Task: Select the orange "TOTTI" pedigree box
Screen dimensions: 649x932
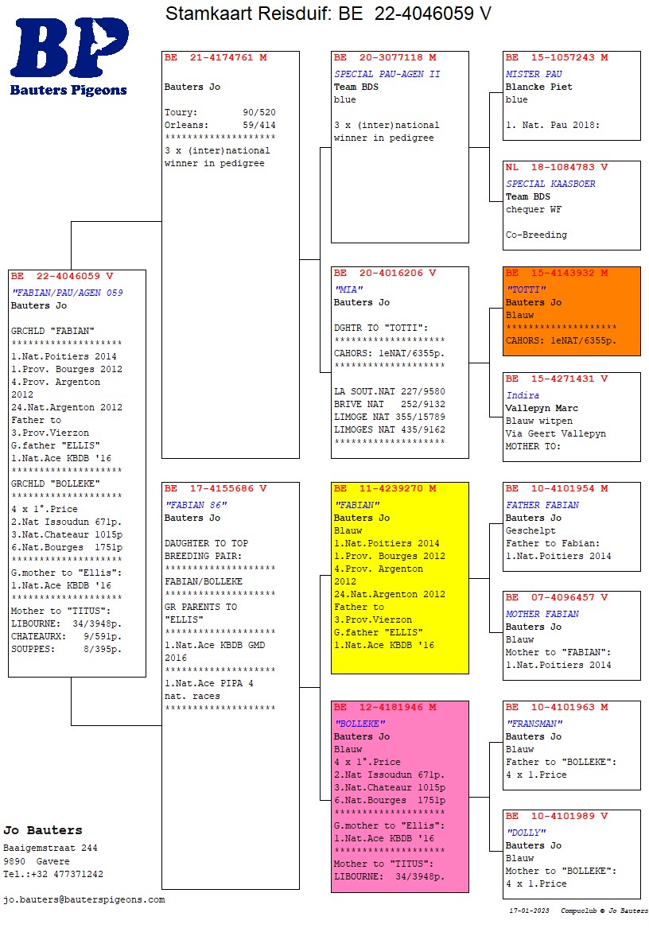Action: click(x=571, y=311)
